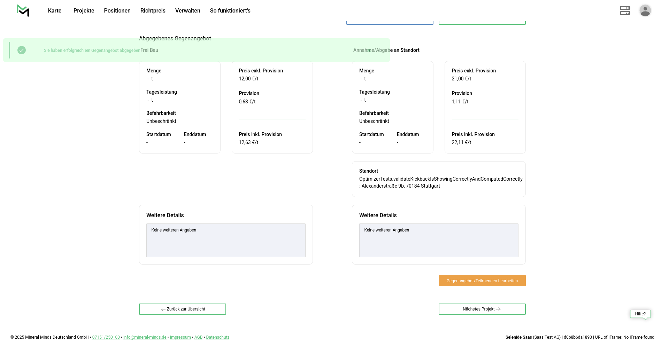The width and height of the screenshot is (669, 346).
Task: Click into left Weitere Details text box
Action: [226, 240]
